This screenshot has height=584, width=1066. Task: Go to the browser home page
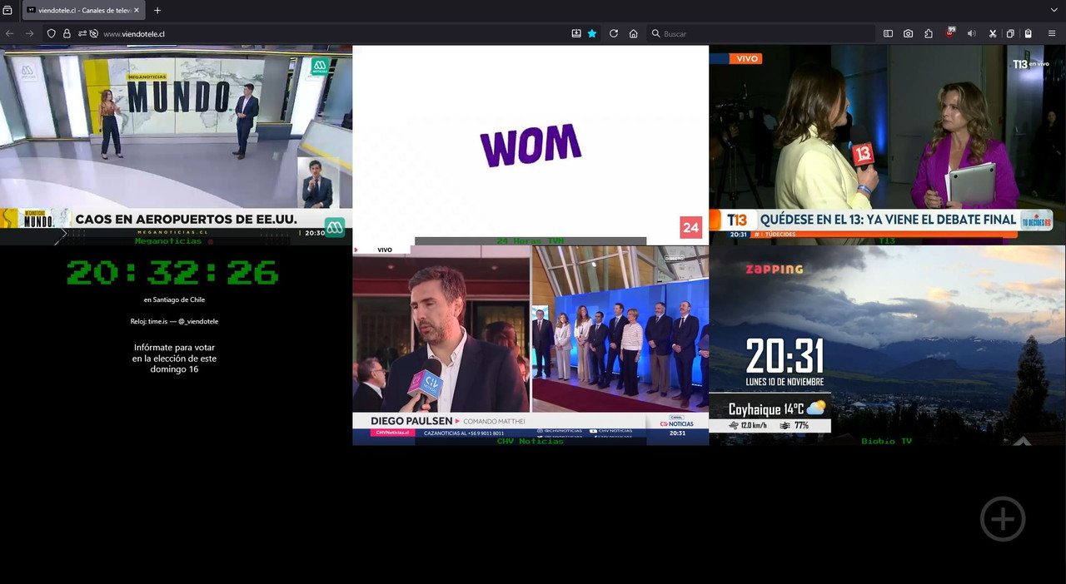[x=634, y=33]
